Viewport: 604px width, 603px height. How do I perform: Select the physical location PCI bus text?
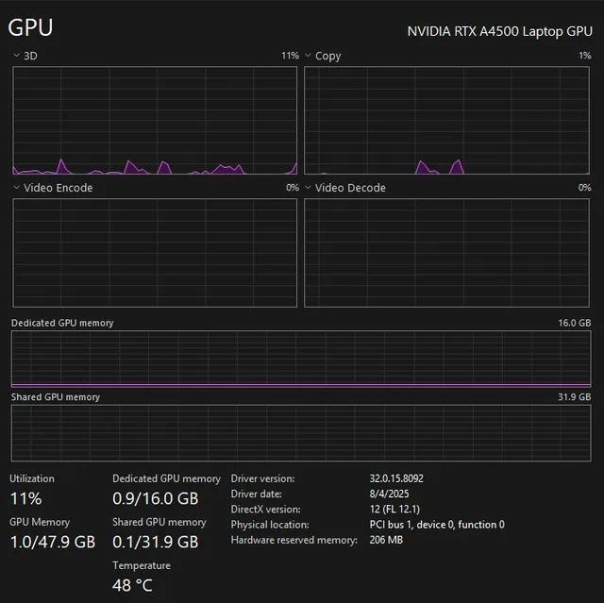[437, 525]
